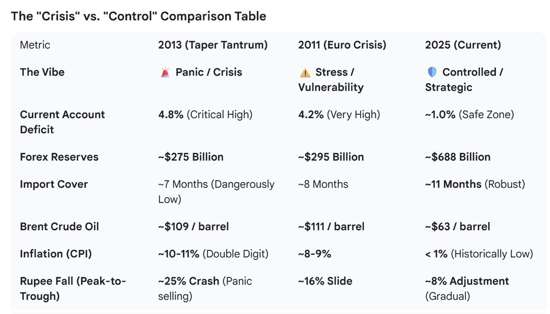Image resolution: width=550 pixels, height=314 pixels.
Task: Select the "~$688 Billion" forex reserves cell
Action: (x=457, y=157)
